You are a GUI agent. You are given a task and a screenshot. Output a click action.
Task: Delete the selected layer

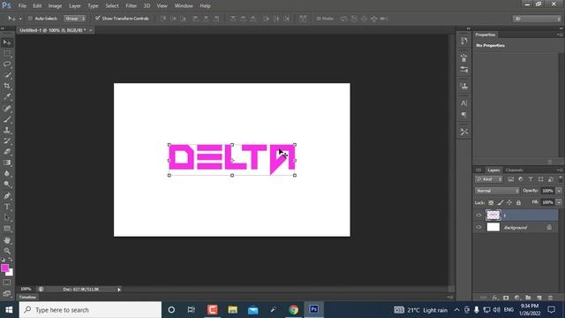tap(550, 298)
